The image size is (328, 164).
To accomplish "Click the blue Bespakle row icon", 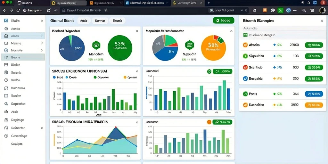I will click(245, 79).
